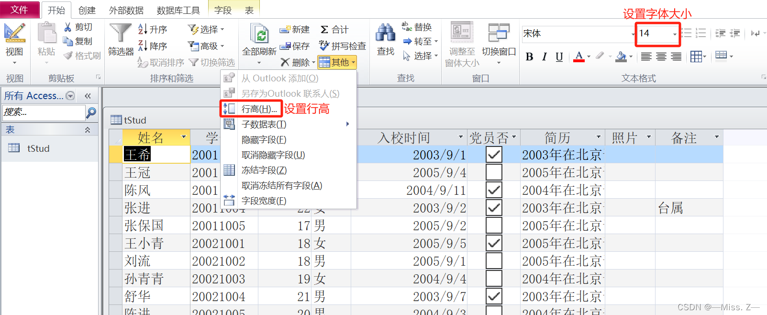Click the Paste (粘贴) icon
This screenshot has height=315, width=767.
[47, 34]
